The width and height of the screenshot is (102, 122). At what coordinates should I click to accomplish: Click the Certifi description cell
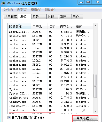click(83, 106)
